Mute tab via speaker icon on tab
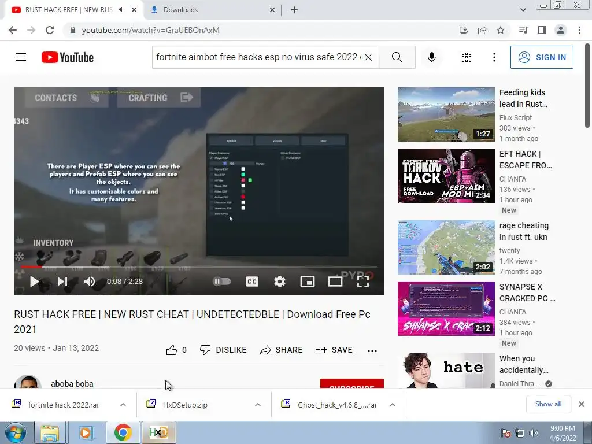This screenshot has height=444, width=592. pyautogui.click(x=121, y=10)
